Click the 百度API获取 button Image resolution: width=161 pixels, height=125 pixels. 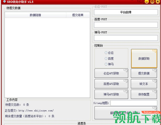click(x=111, y=84)
